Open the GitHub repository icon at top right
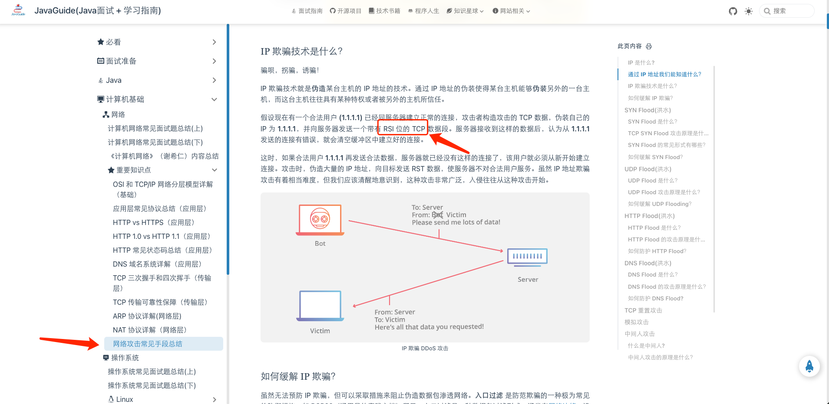829x404 pixels. tap(733, 11)
